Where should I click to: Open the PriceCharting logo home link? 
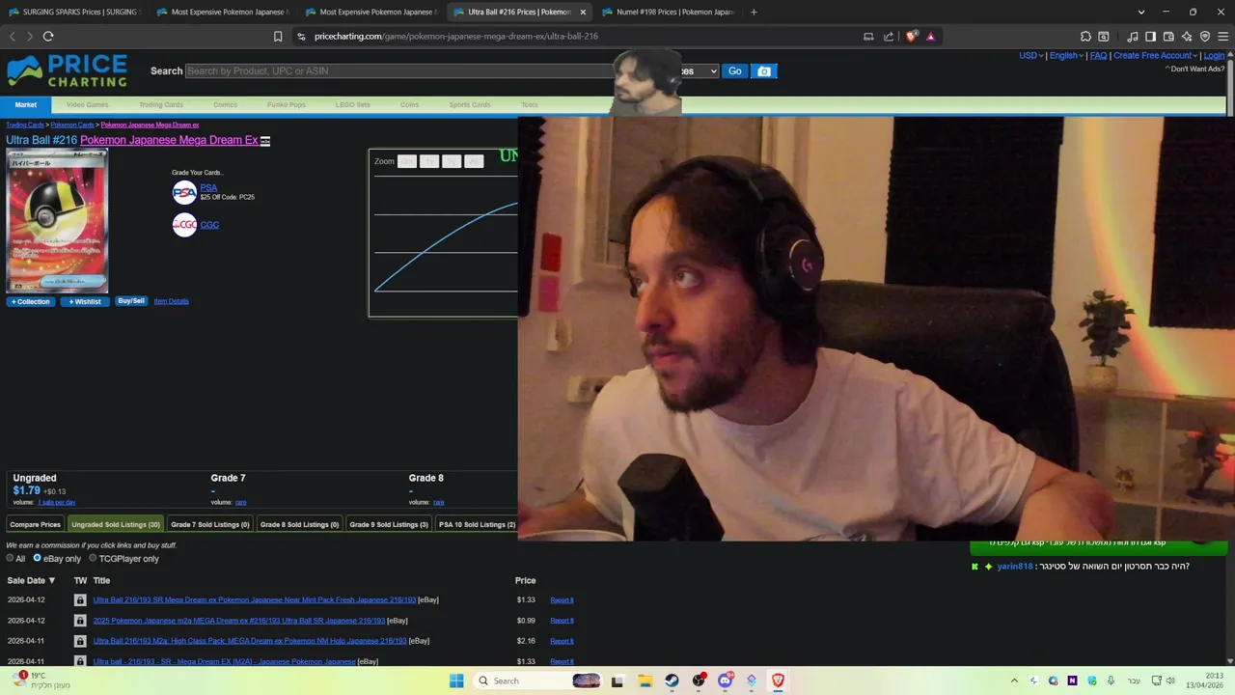coord(67,71)
